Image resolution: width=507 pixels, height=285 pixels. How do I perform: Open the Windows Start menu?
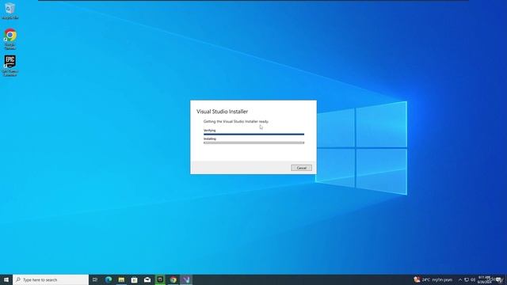pos(6,279)
